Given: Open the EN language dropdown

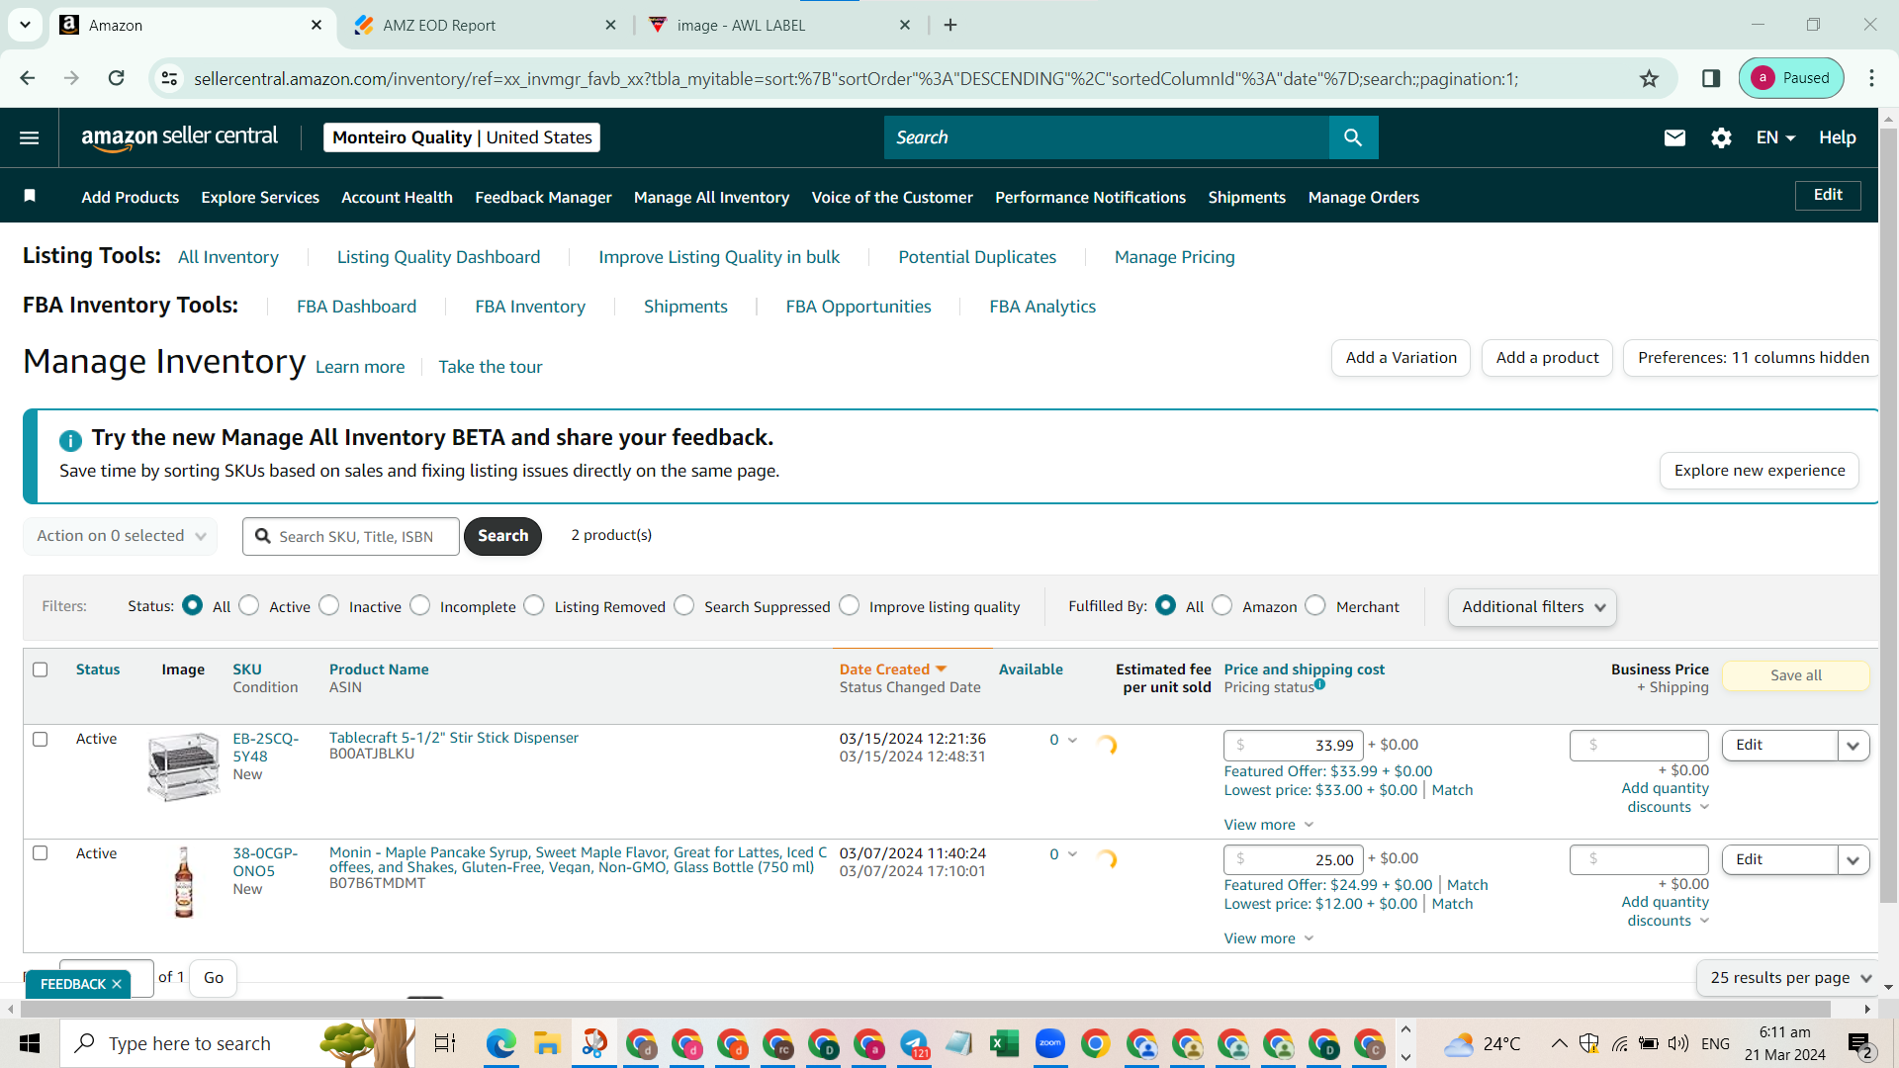Looking at the screenshot, I should click(x=1775, y=137).
